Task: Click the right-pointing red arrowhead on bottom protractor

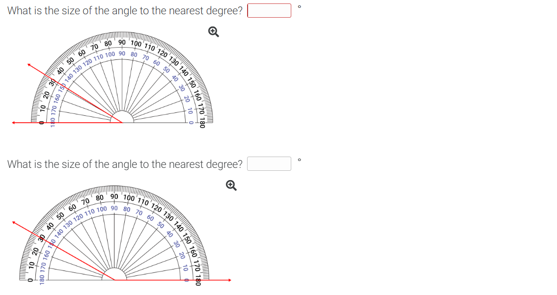Action: [x=229, y=280]
